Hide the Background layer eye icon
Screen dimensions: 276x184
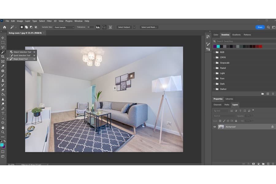(x=215, y=127)
